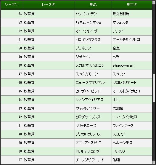Select horse ソリッドエース in season 41

[x=86, y=126]
